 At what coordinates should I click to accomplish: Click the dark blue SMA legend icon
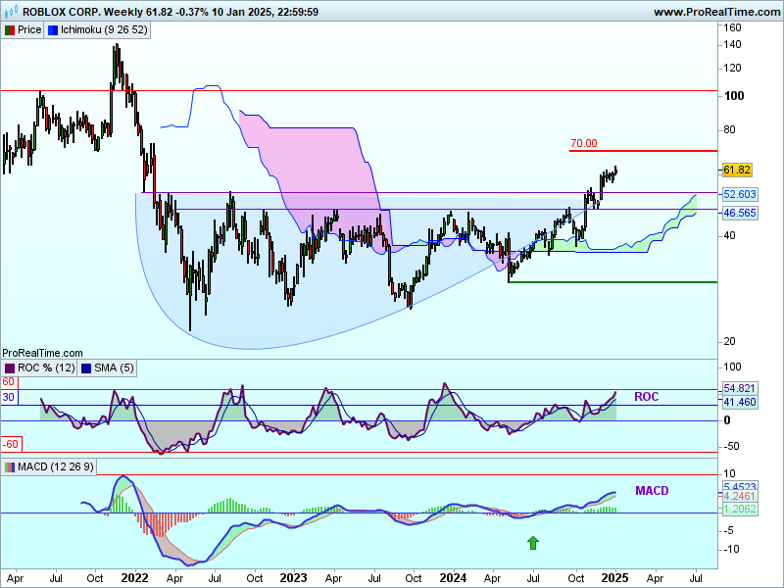(x=86, y=367)
